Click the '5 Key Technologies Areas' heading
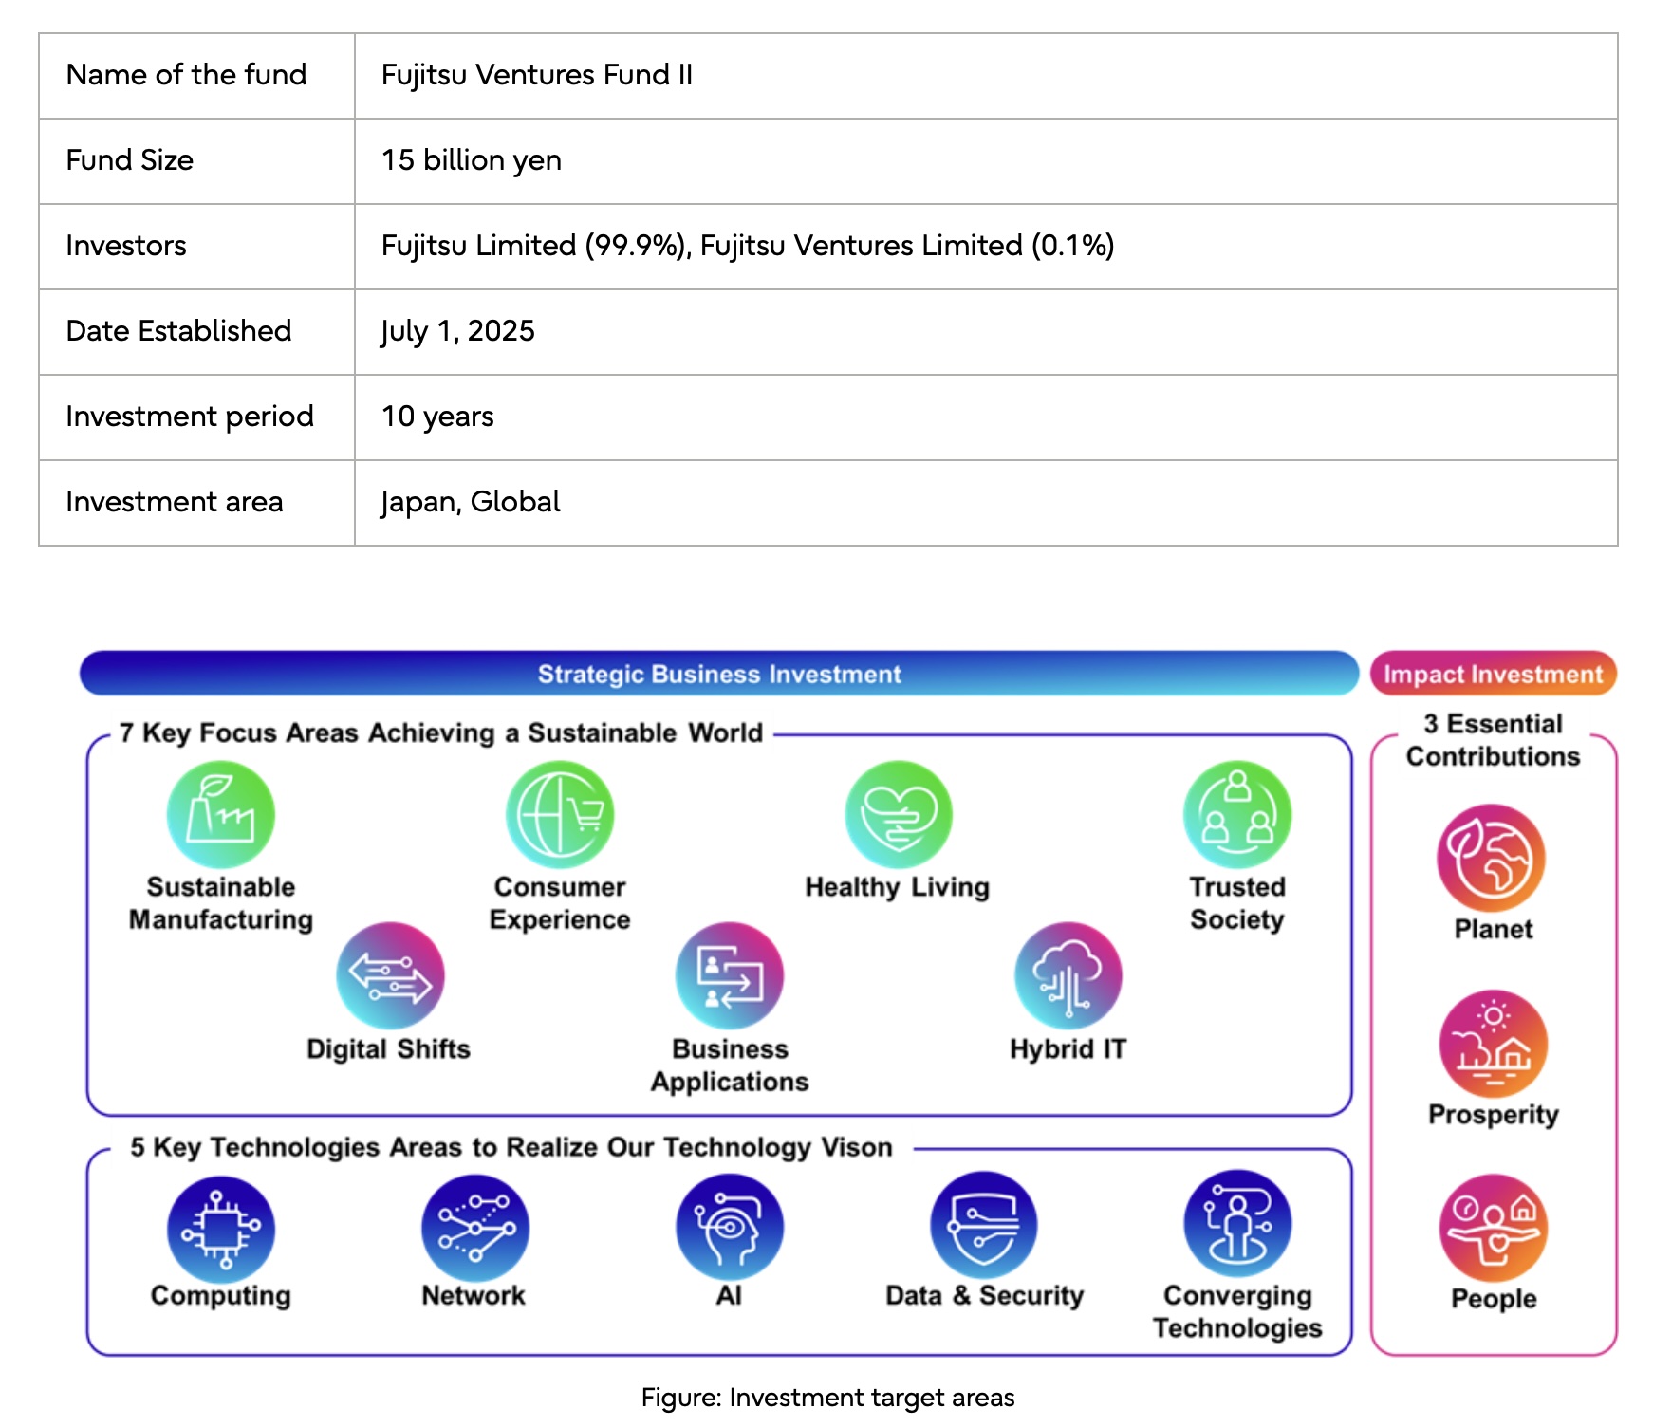 tap(511, 1147)
